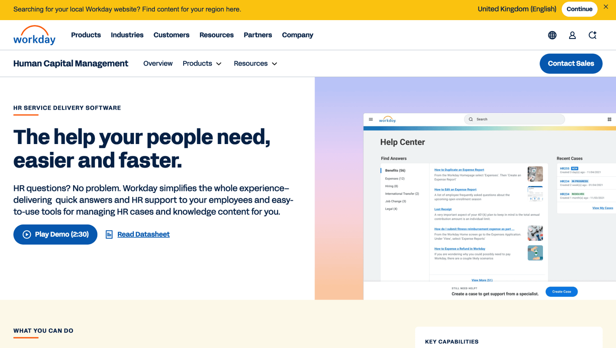This screenshot has width=616, height=348.
Task: Click the Edit Expense Report thumbnail
Action: click(535, 194)
